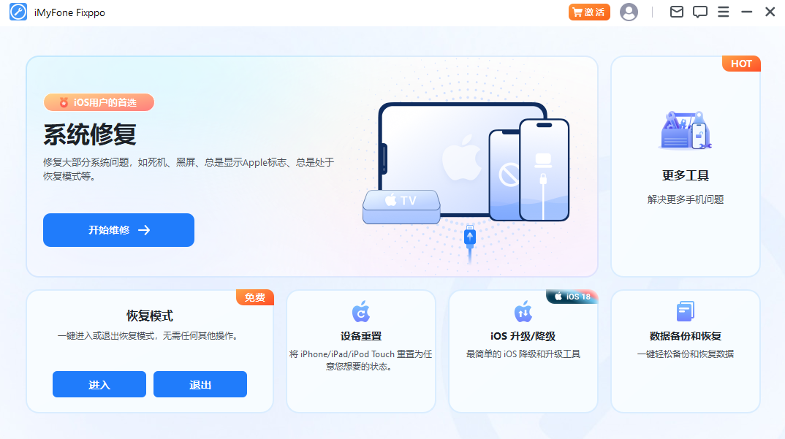The image size is (785, 439).
Task: Click the iOS 升级/降级 apple icon
Action: (523, 311)
